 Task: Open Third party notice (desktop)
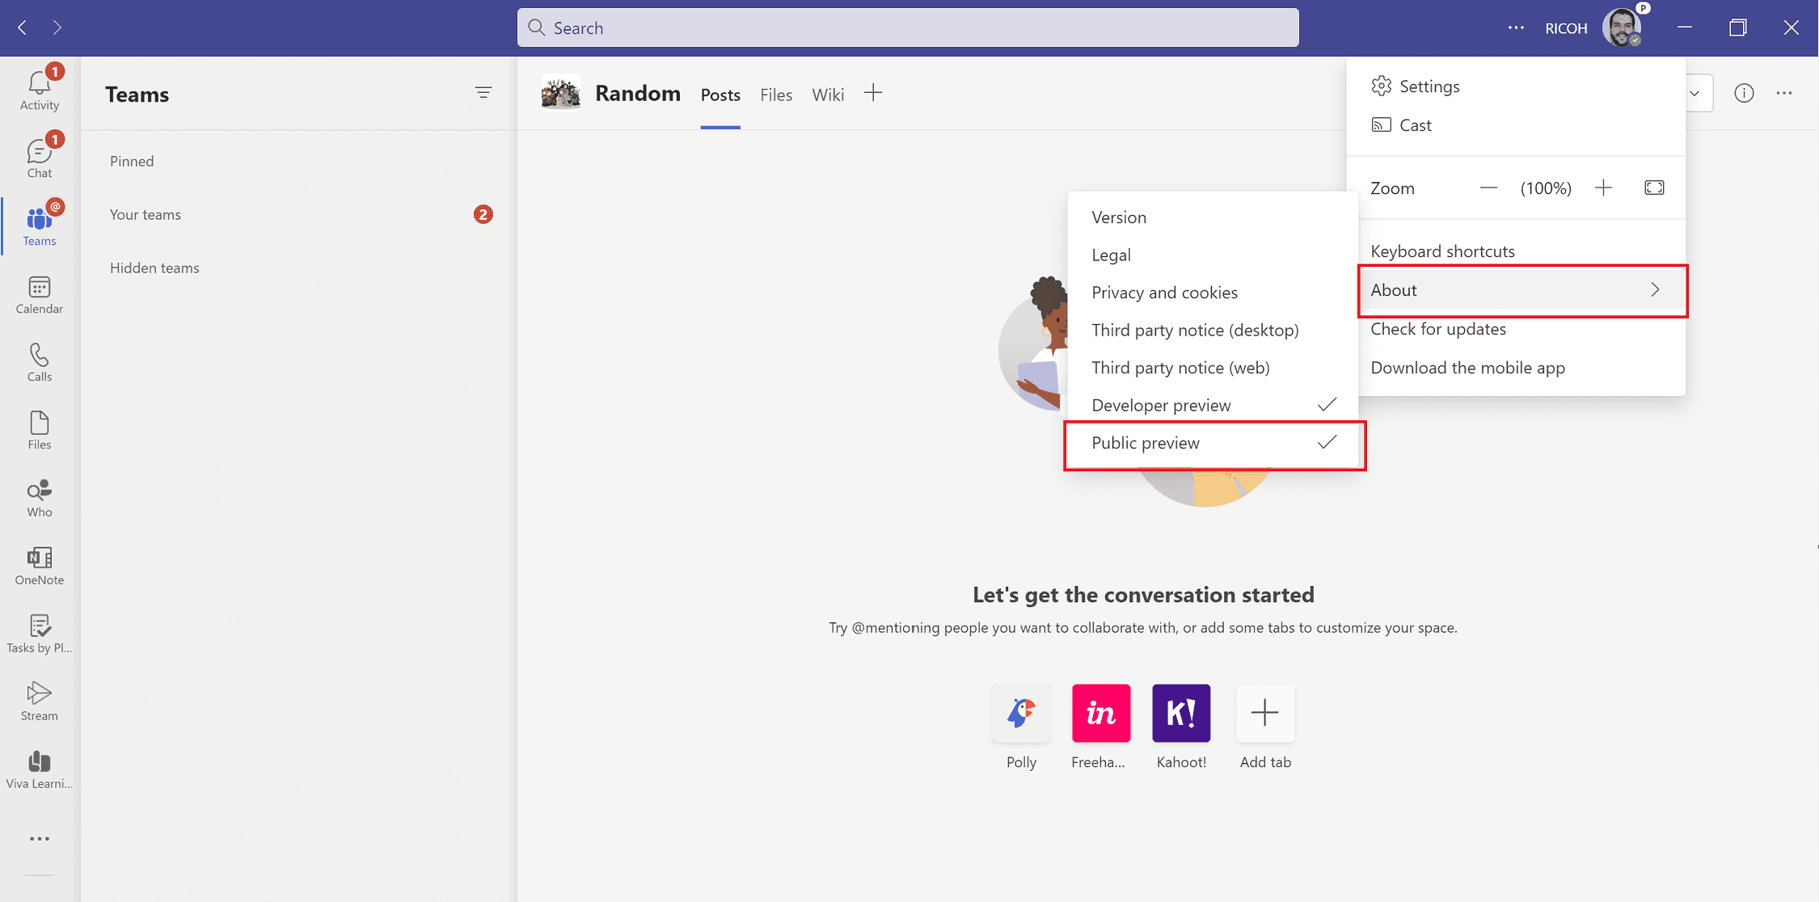1214,330
